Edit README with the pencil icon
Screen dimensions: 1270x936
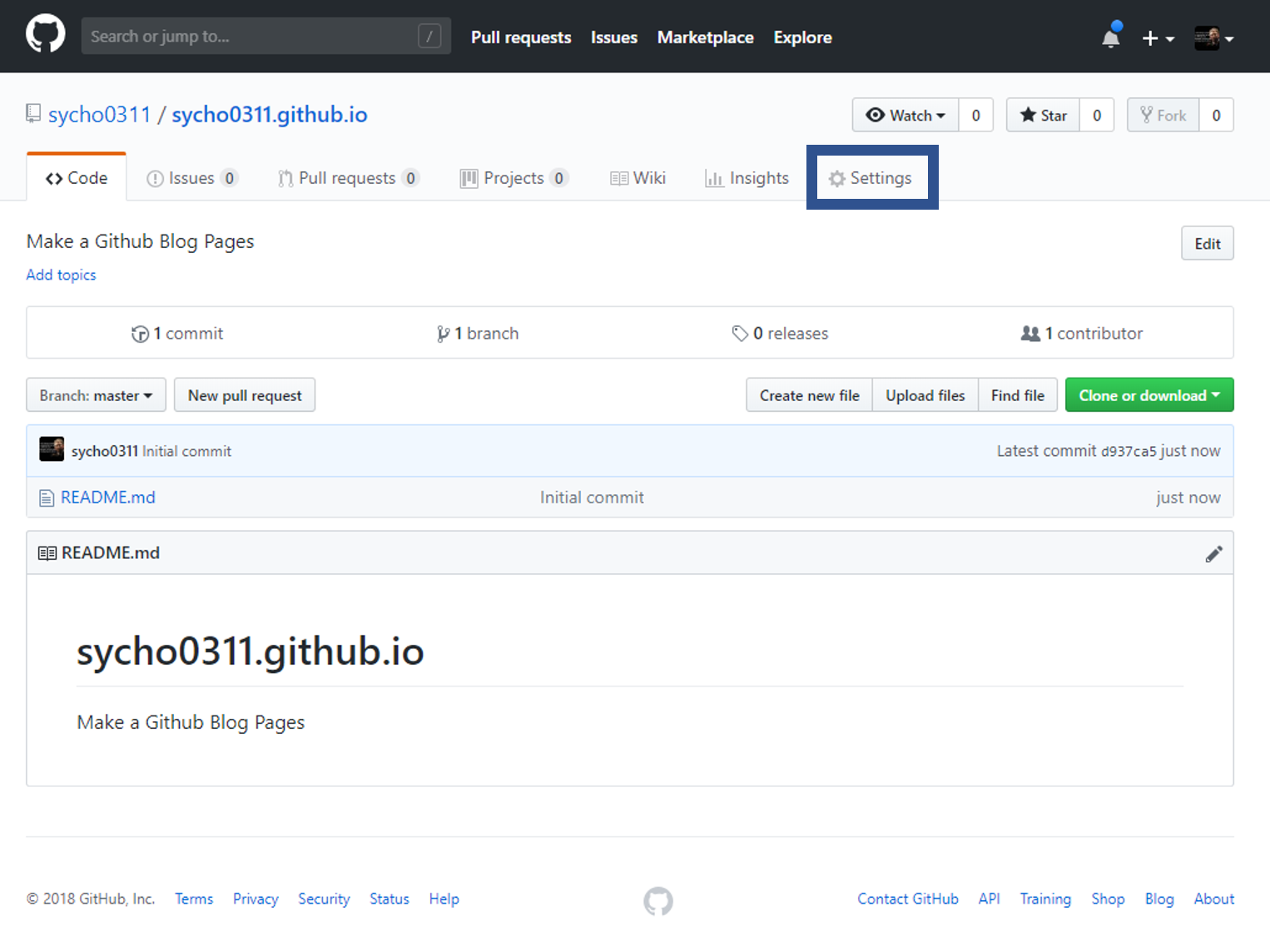[1214, 554]
